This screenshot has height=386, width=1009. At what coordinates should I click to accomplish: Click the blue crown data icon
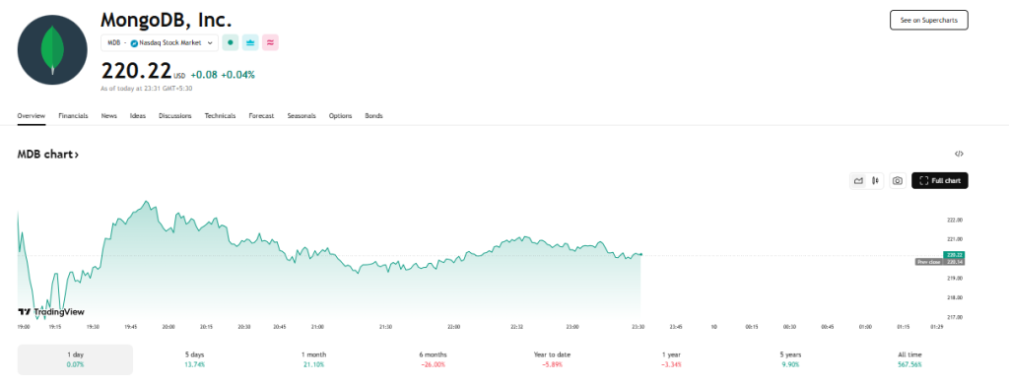[x=250, y=43]
